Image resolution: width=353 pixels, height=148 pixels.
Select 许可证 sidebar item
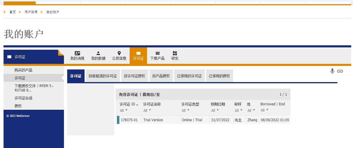click(x=34, y=78)
